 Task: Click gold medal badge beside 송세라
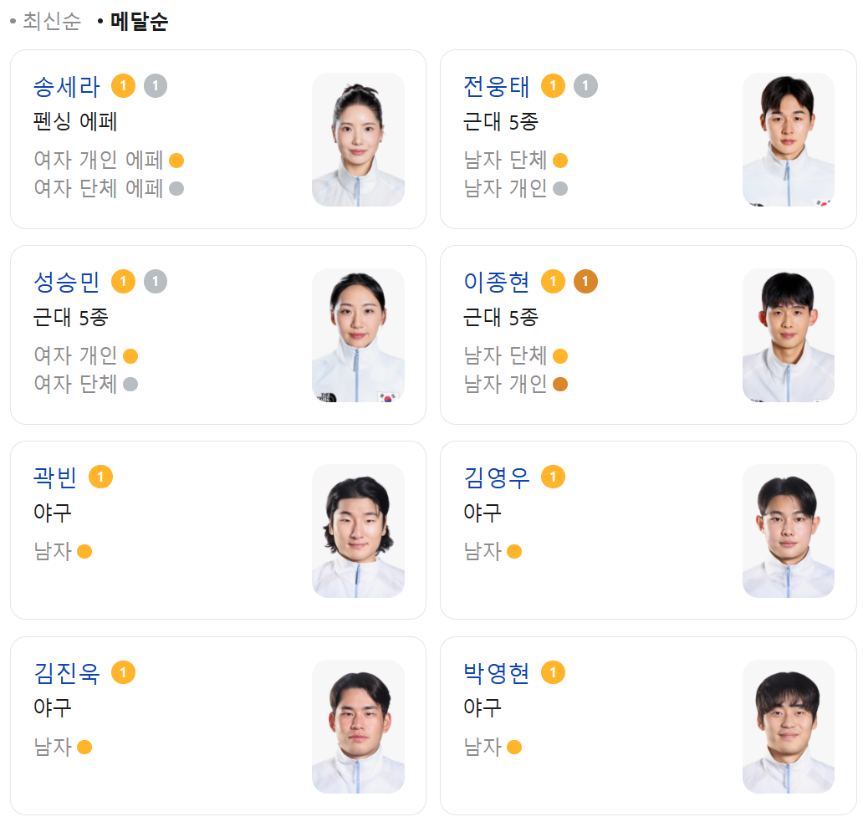click(123, 86)
